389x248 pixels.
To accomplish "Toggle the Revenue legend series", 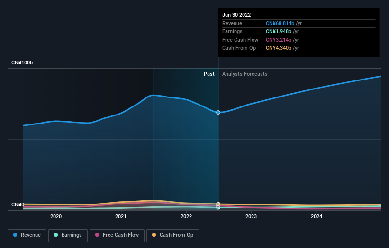I will click(x=27, y=235).
